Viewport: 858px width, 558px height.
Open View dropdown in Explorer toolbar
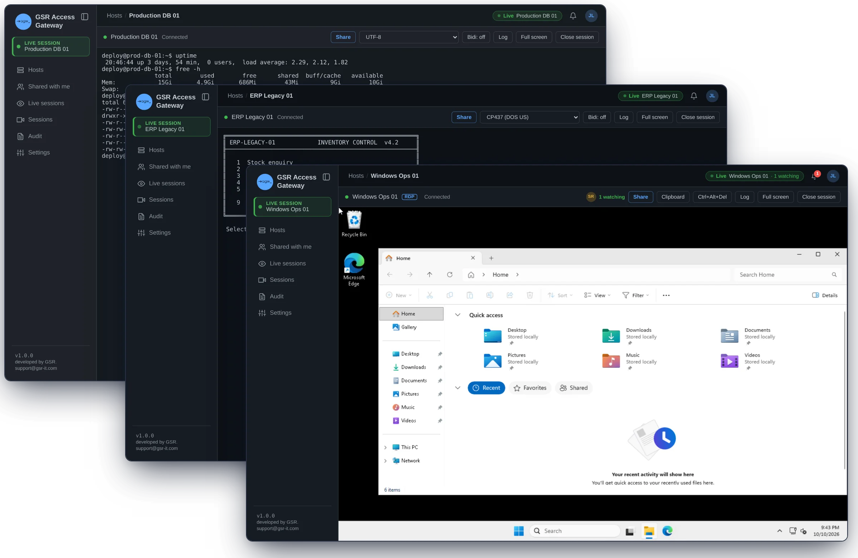click(x=597, y=295)
